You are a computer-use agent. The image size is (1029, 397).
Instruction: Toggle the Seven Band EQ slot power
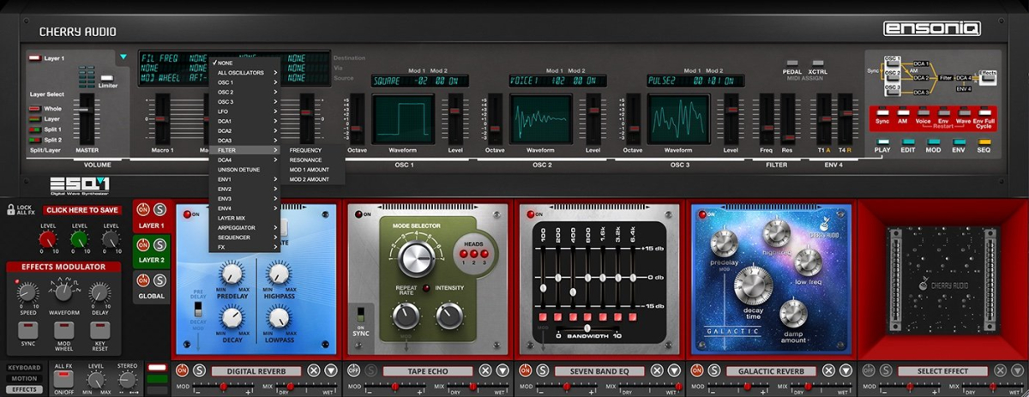[x=525, y=370]
